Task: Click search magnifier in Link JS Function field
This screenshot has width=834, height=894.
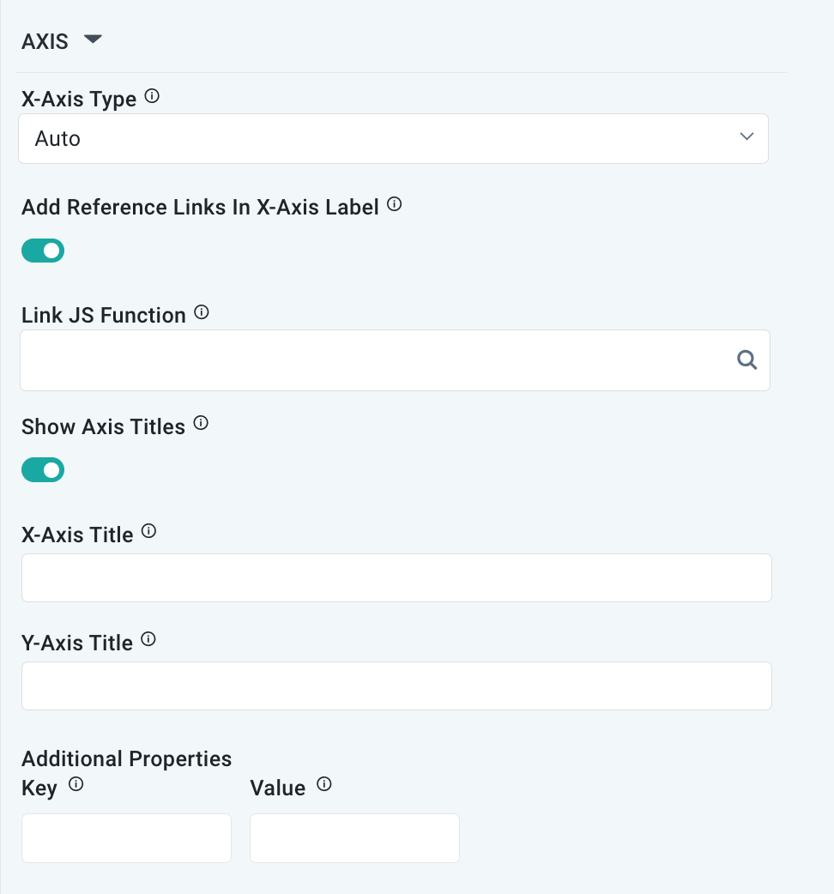Action: tap(747, 360)
